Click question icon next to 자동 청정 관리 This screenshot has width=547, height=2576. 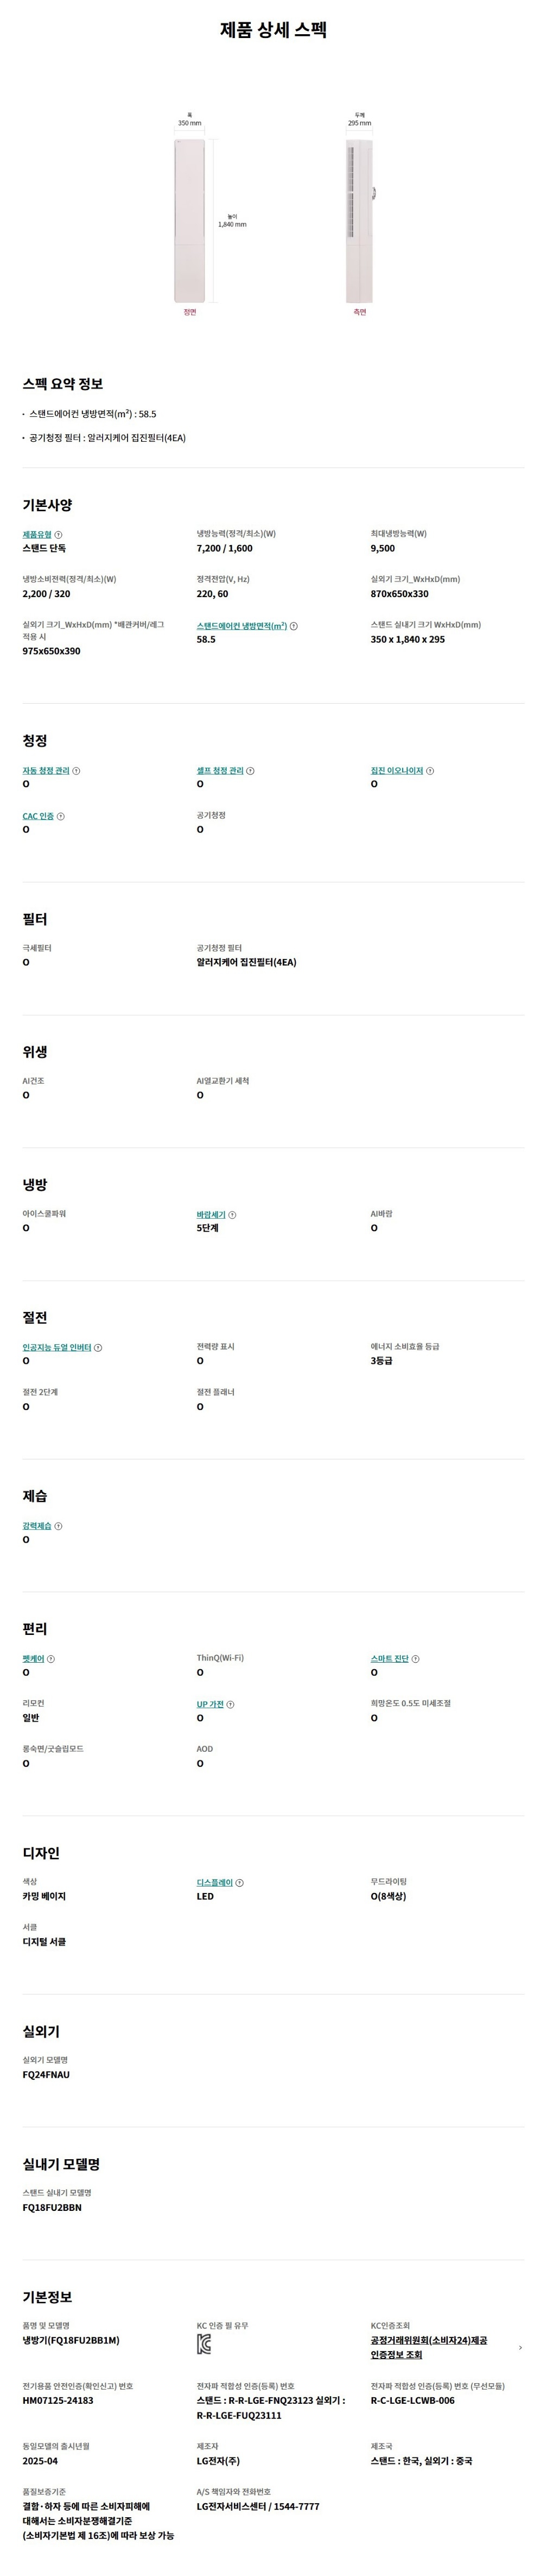pos(77,771)
